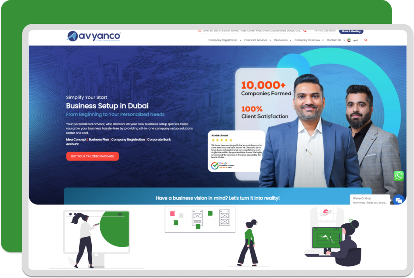Viewport: 414px width, 278px height.
Task: Click the red search magnifier icon
Action: click(x=366, y=40)
